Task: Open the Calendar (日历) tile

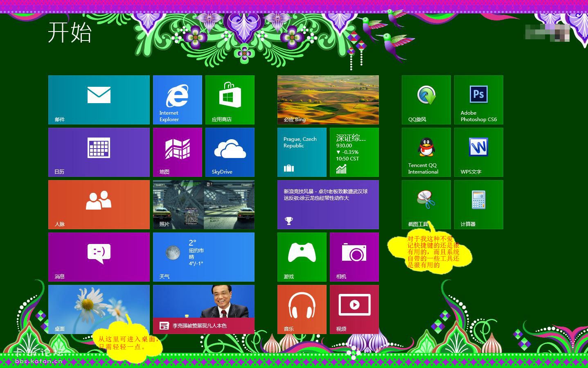Action: pyautogui.click(x=99, y=152)
